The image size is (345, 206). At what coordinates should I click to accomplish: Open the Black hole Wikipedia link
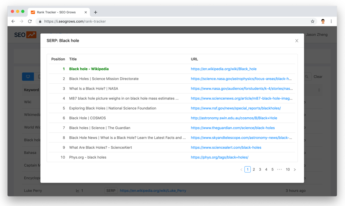224,69
